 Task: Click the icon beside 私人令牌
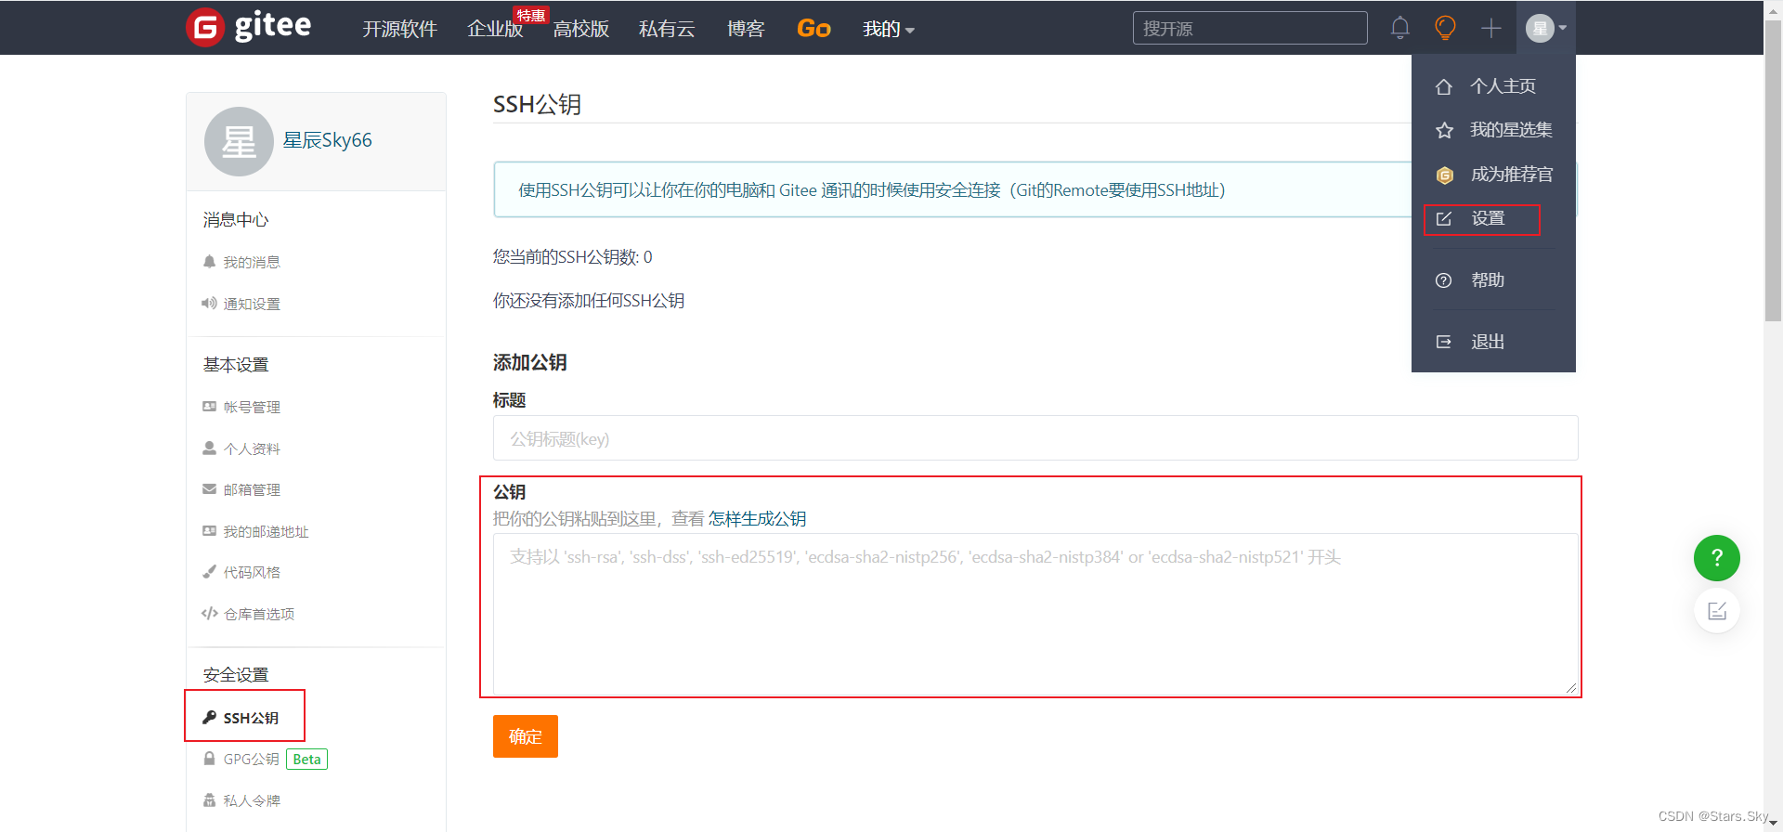(x=209, y=800)
